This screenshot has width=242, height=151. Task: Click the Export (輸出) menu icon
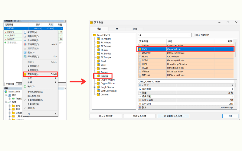[25, 86]
